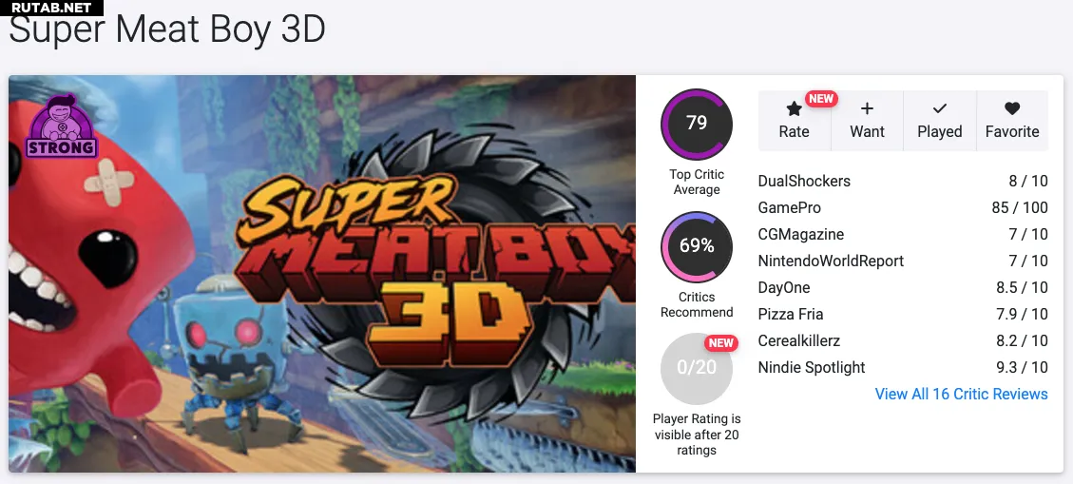Click the 69% Critics Recommend circle

click(697, 246)
